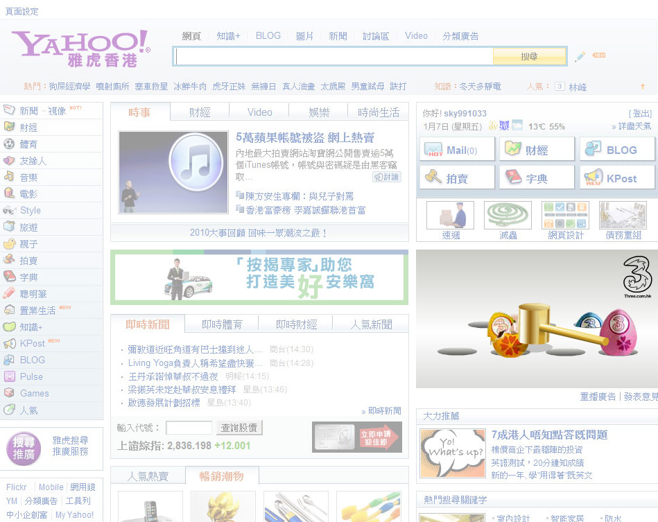The height and width of the screenshot is (522, 658).
Task: Click the 重播廣告 replay ad link
Action: 598,397
